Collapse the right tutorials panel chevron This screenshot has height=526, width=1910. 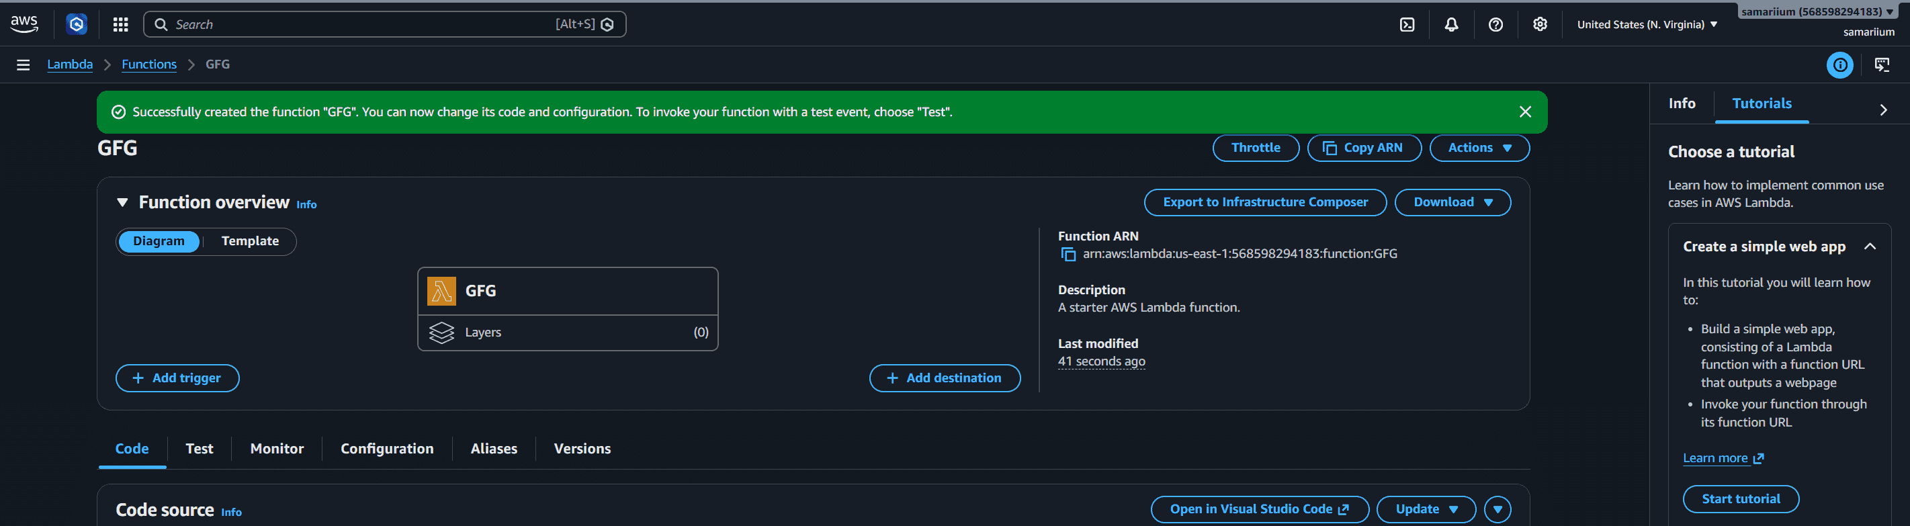pos(1883,109)
